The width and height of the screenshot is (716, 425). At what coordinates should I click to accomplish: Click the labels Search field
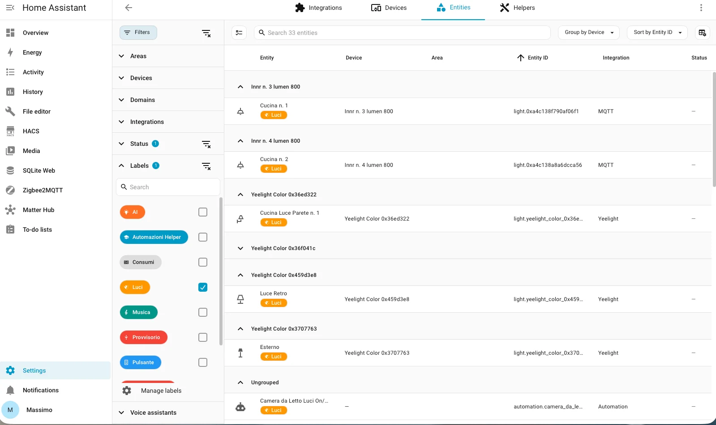(168, 187)
